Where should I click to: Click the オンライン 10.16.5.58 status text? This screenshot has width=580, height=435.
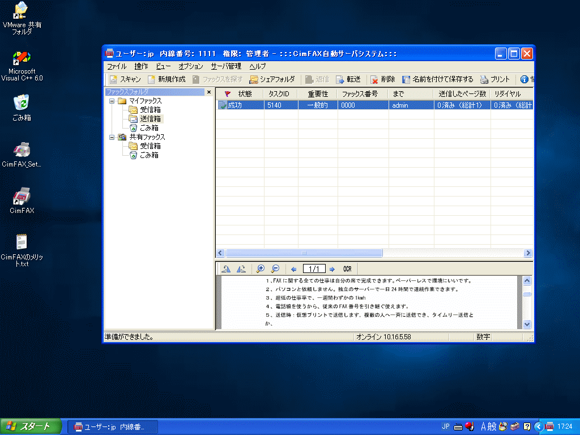click(x=383, y=337)
